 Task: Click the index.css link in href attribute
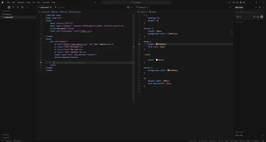[x=86, y=31]
